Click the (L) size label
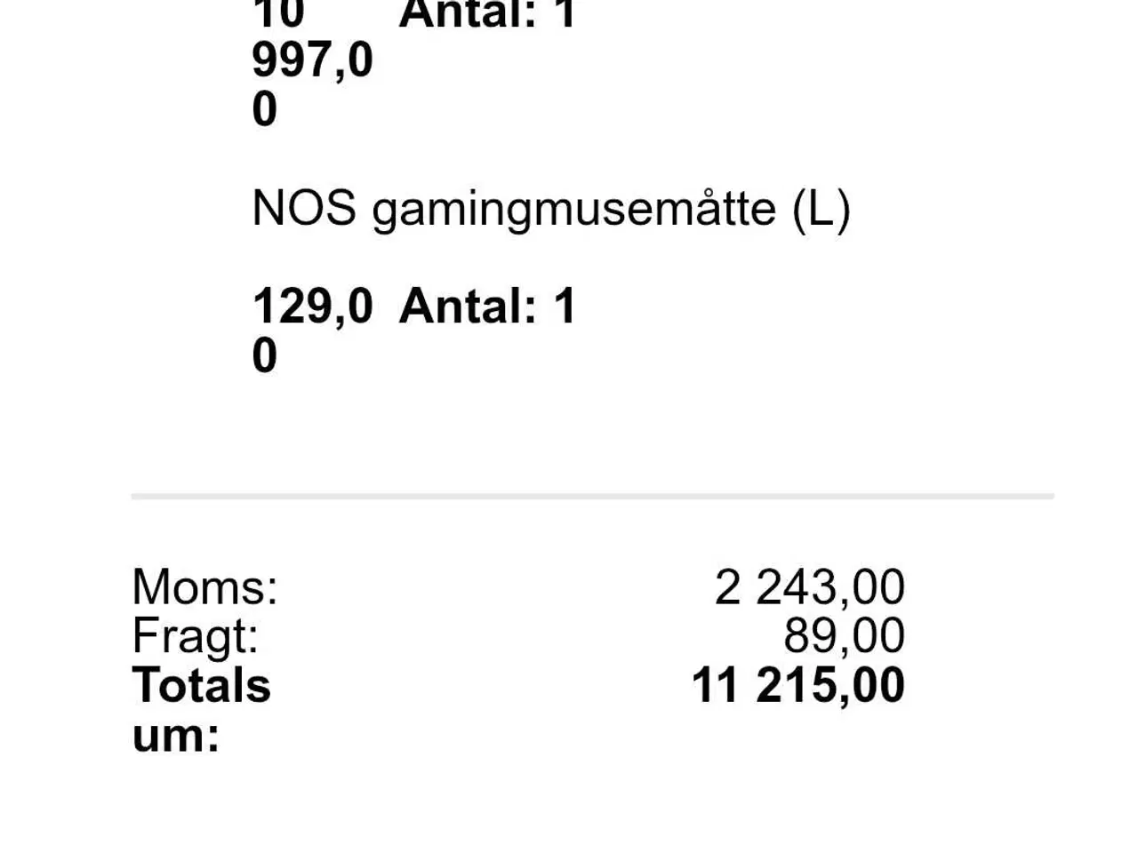Image resolution: width=1138 pixels, height=853 pixels. [x=821, y=210]
